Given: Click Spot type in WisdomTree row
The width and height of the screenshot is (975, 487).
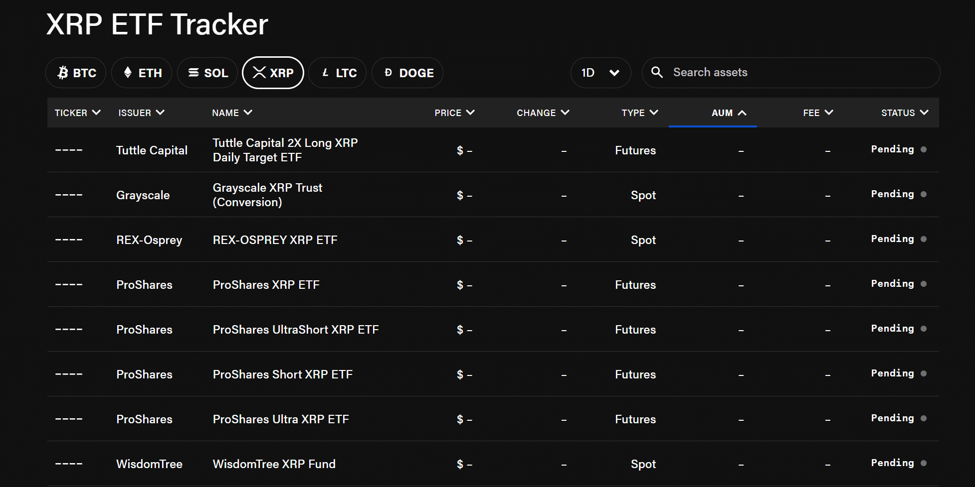Looking at the screenshot, I should (x=643, y=464).
